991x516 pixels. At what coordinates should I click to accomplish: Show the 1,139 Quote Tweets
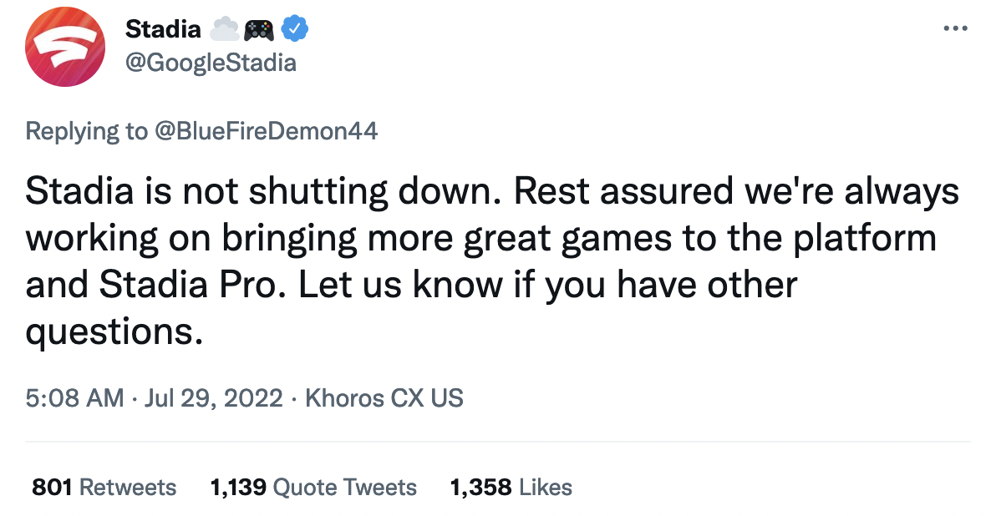[313, 488]
